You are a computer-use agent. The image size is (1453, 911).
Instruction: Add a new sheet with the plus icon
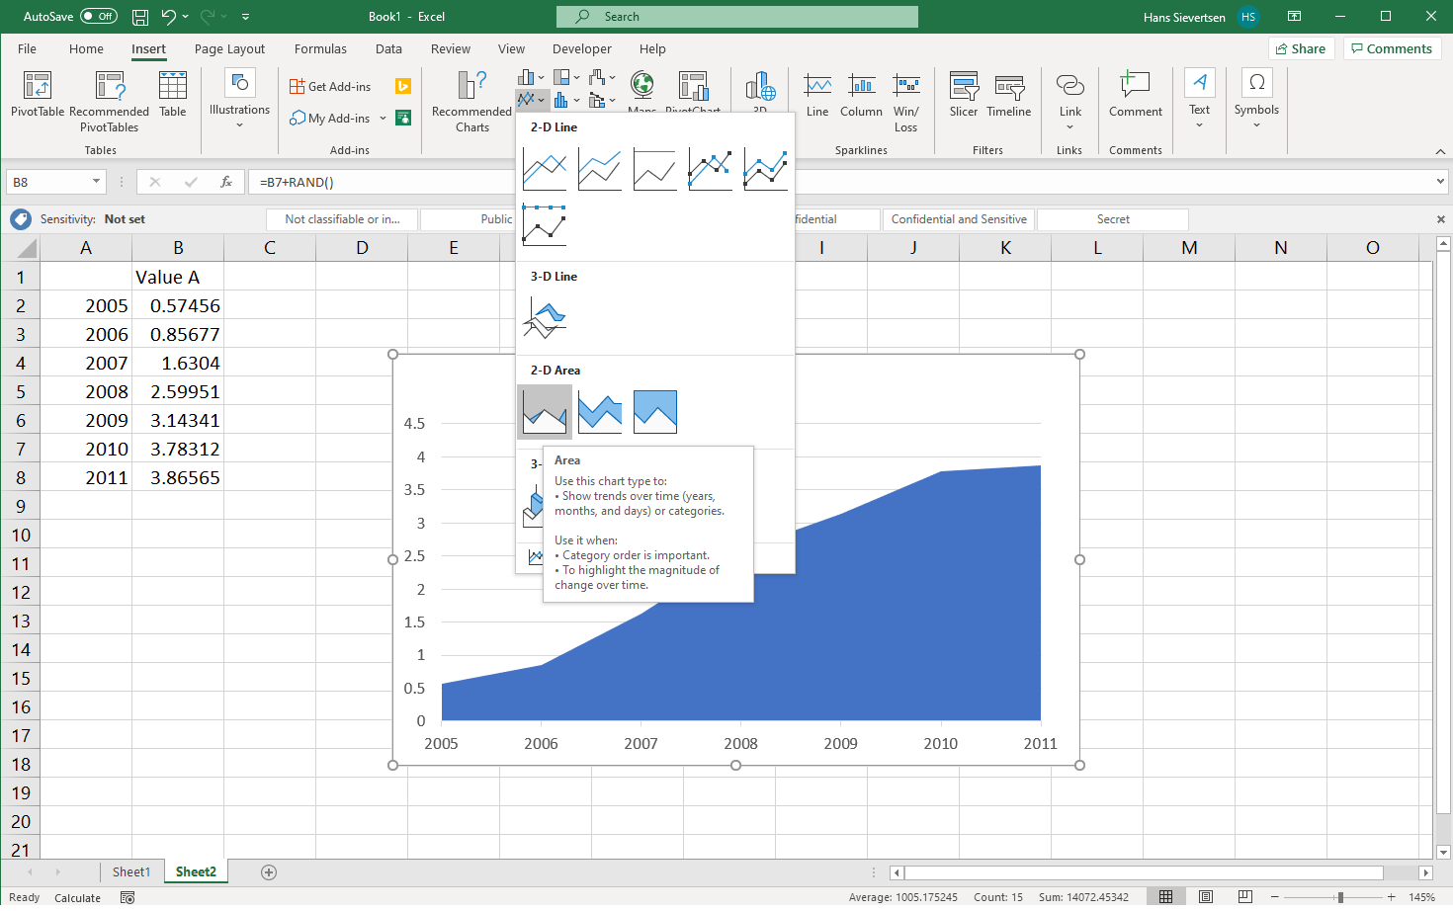click(269, 871)
